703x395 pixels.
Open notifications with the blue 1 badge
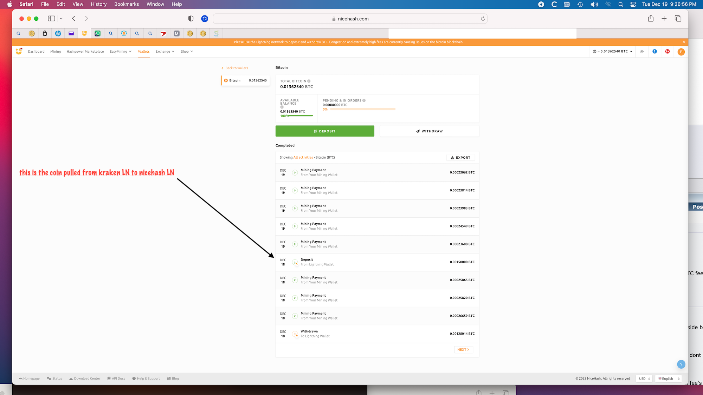click(654, 51)
